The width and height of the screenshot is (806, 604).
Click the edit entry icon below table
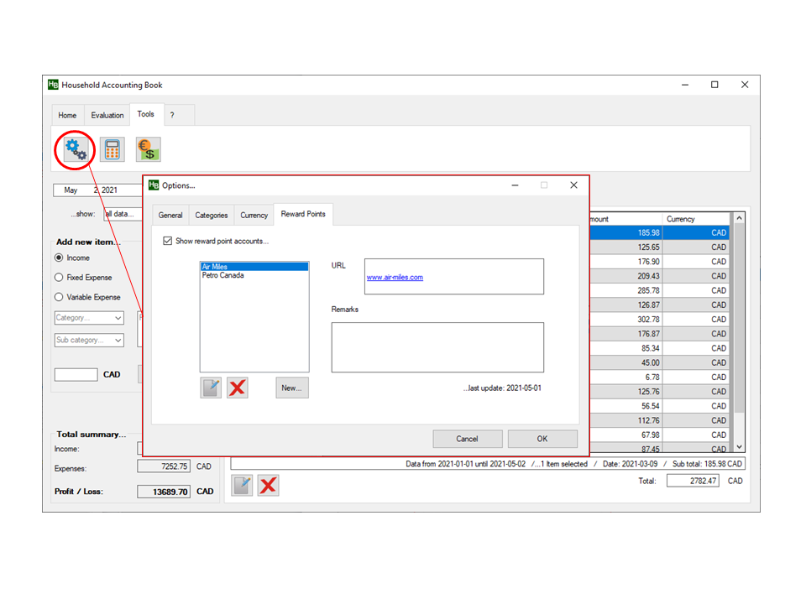pyautogui.click(x=242, y=485)
